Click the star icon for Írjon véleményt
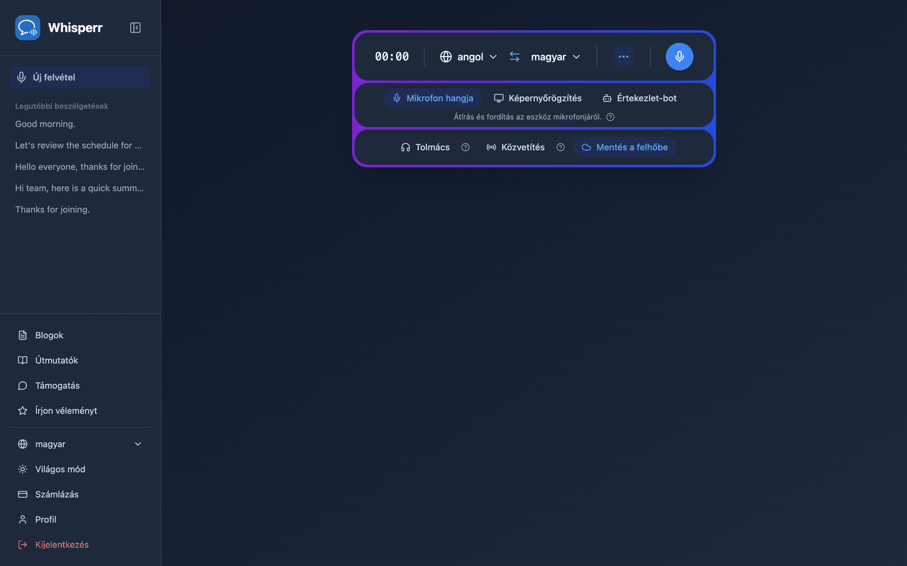The image size is (907, 566). click(23, 410)
